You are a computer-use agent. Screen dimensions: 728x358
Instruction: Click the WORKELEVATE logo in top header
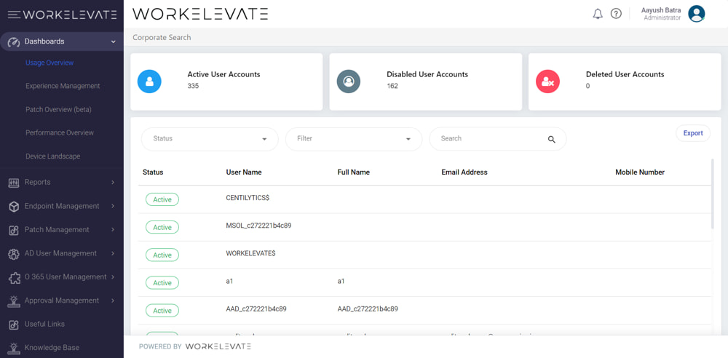pos(200,14)
